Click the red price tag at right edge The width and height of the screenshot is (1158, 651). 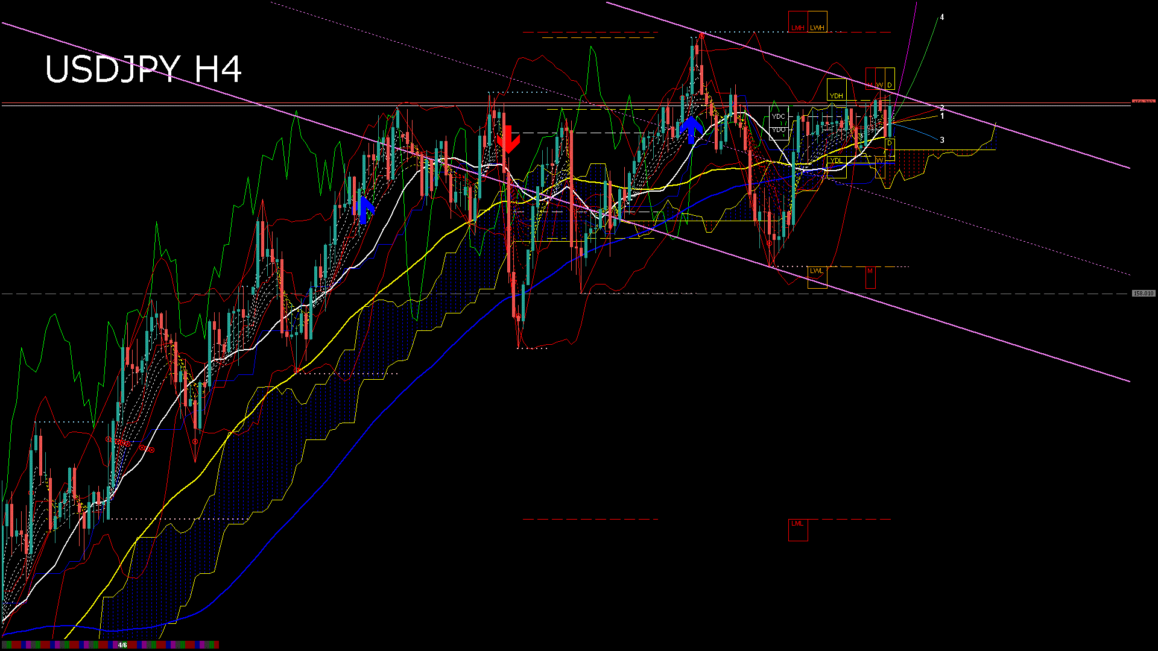click(x=1143, y=102)
